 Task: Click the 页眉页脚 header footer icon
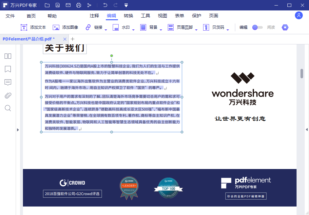coord(171,27)
